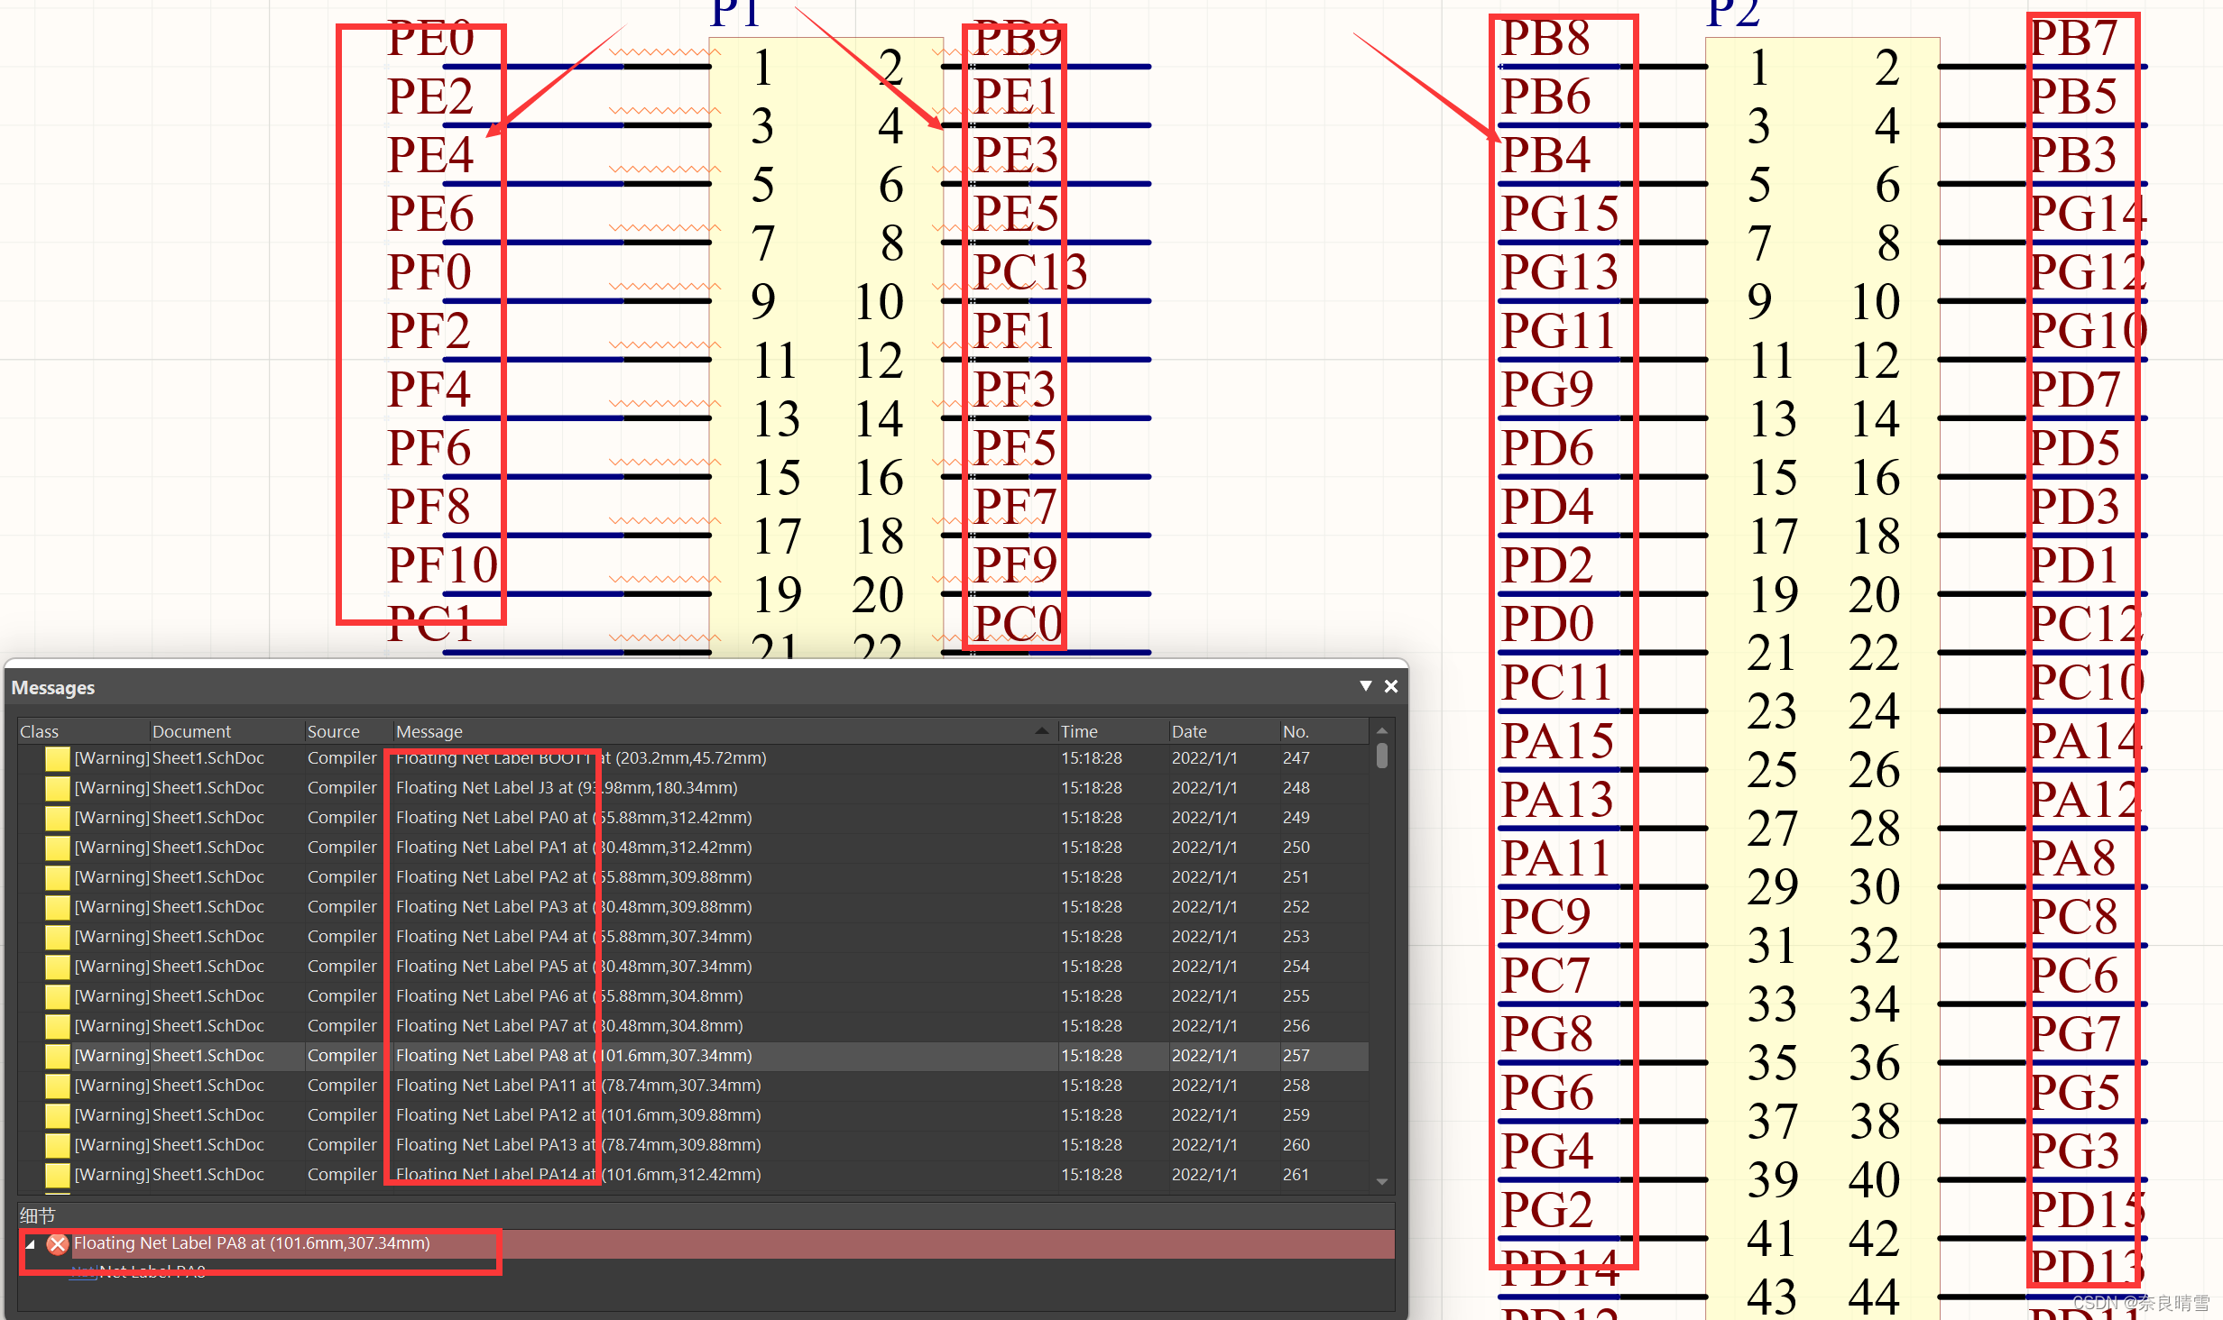Click the No. column header
The height and width of the screenshot is (1320, 2223).
(x=1296, y=731)
